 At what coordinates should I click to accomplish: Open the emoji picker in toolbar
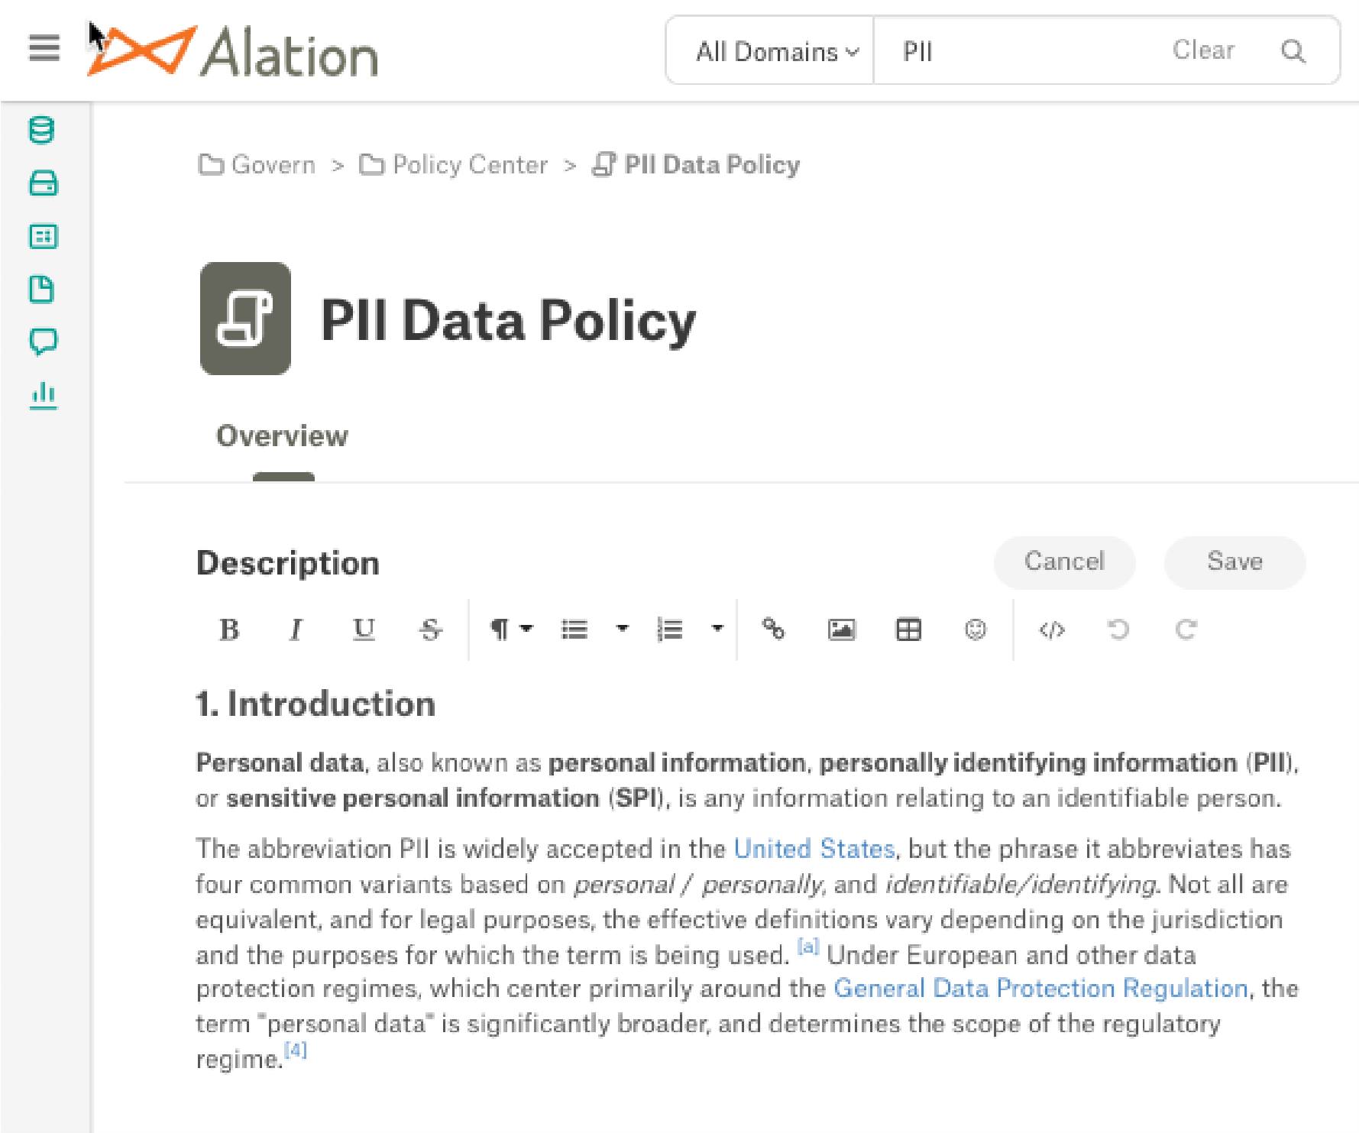point(976,630)
